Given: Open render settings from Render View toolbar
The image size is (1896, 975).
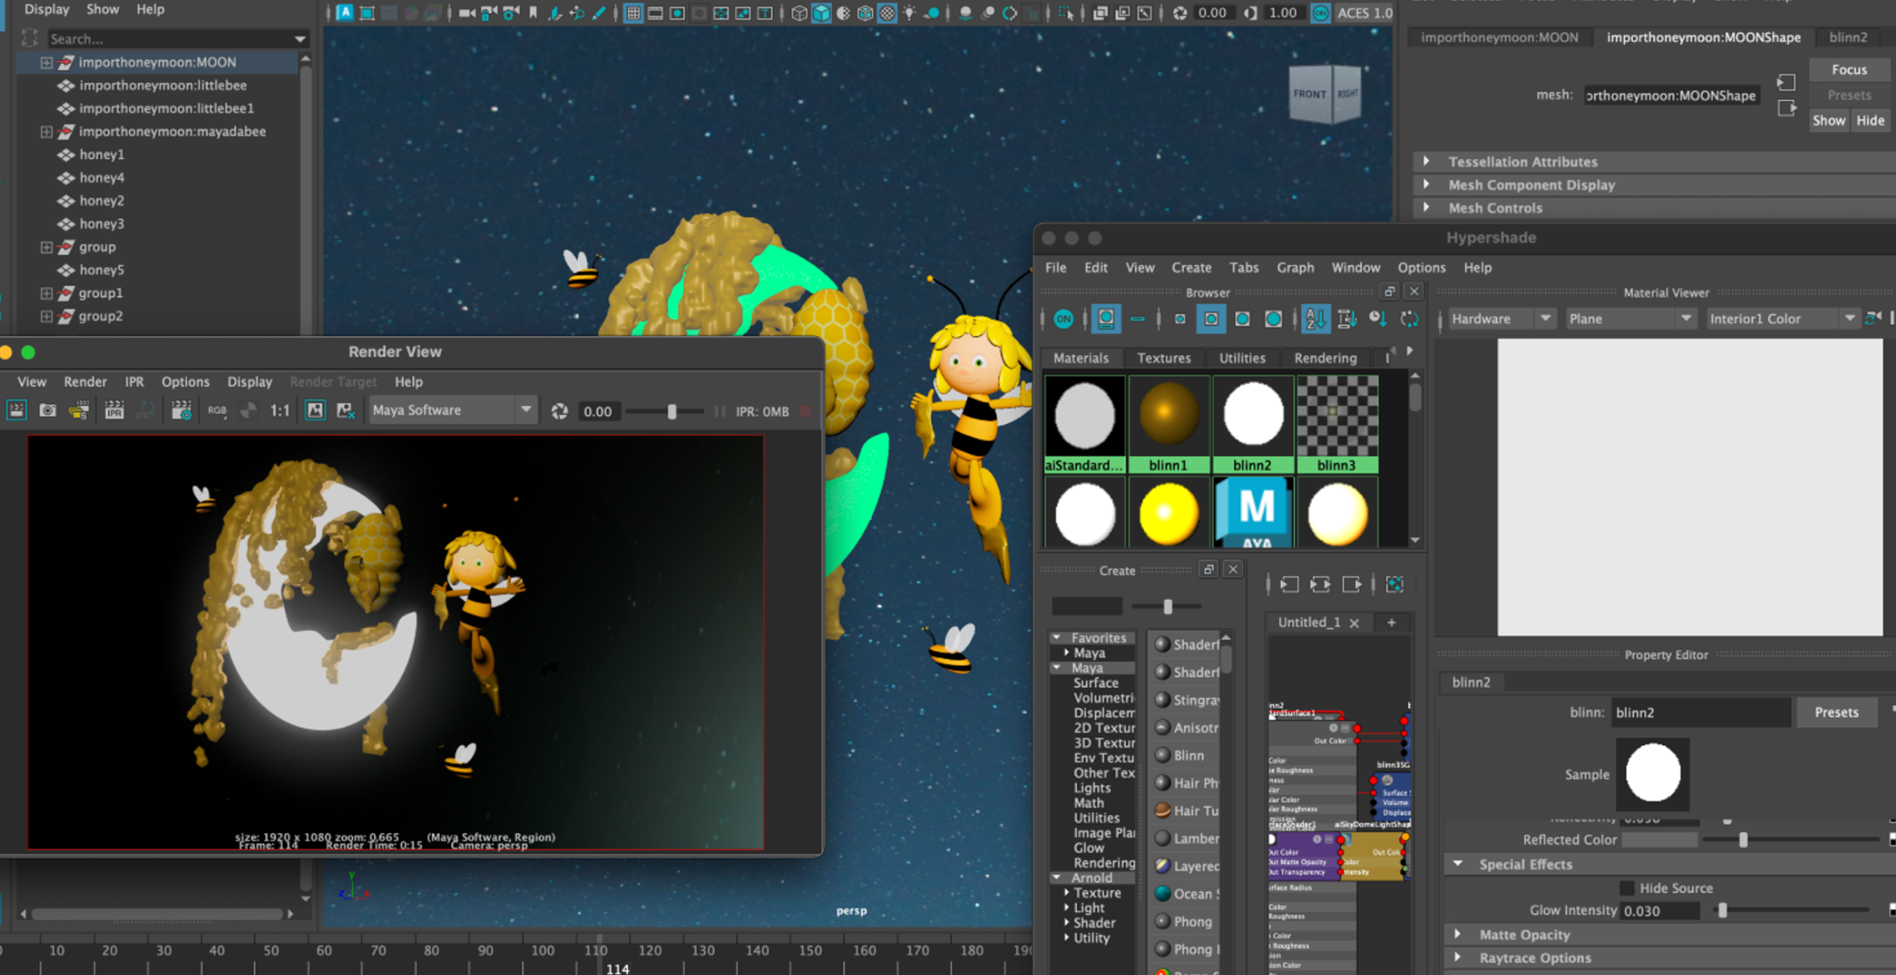Looking at the screenshot, I should tap(182, 411).
